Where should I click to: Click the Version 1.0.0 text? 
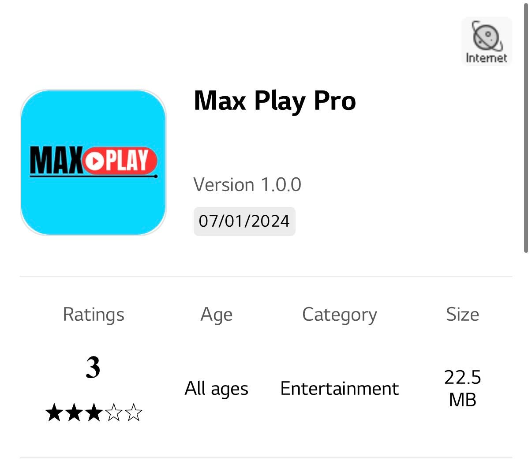[247, 184]
